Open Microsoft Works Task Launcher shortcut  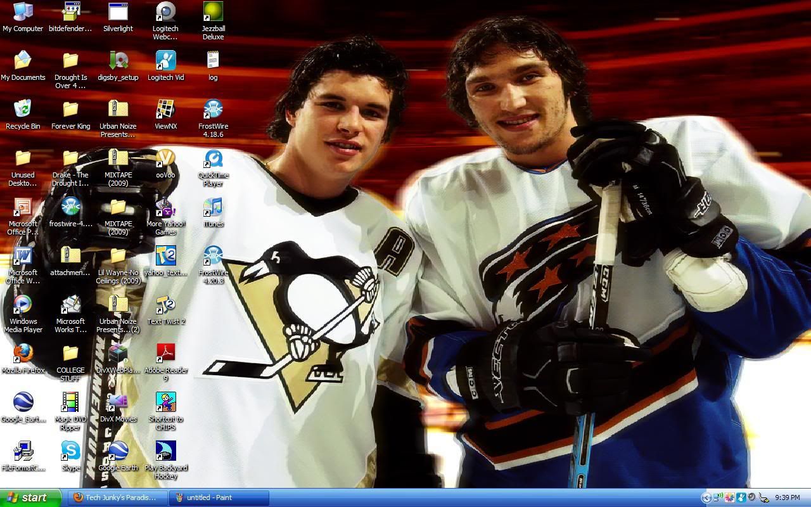pyautogui.click(x=70, y=314)
